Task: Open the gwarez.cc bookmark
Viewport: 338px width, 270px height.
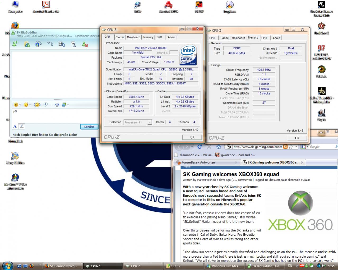Action: coord(235,155)
